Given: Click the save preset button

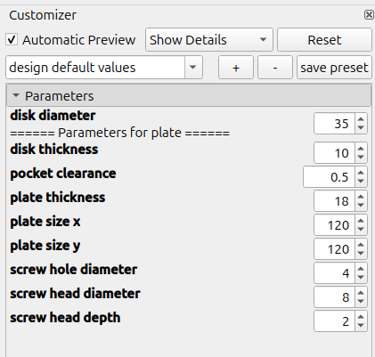Looking at the screenshot, I should (334, 68).
